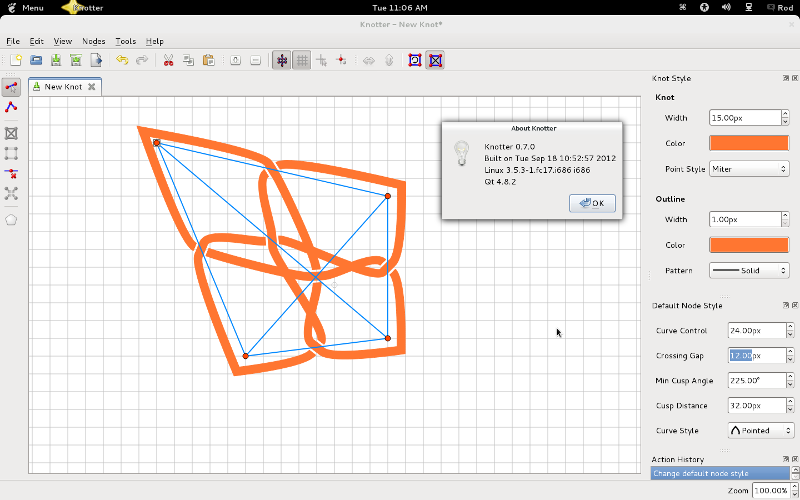The image size is (800, 500).
Task: Select 'Change default node style' history entry
Action: point(720,473)
